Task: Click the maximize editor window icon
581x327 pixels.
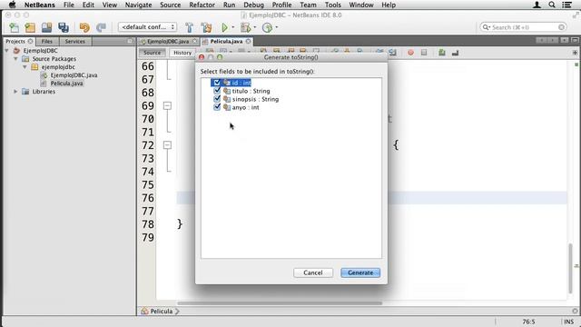Action: (575, 40)
